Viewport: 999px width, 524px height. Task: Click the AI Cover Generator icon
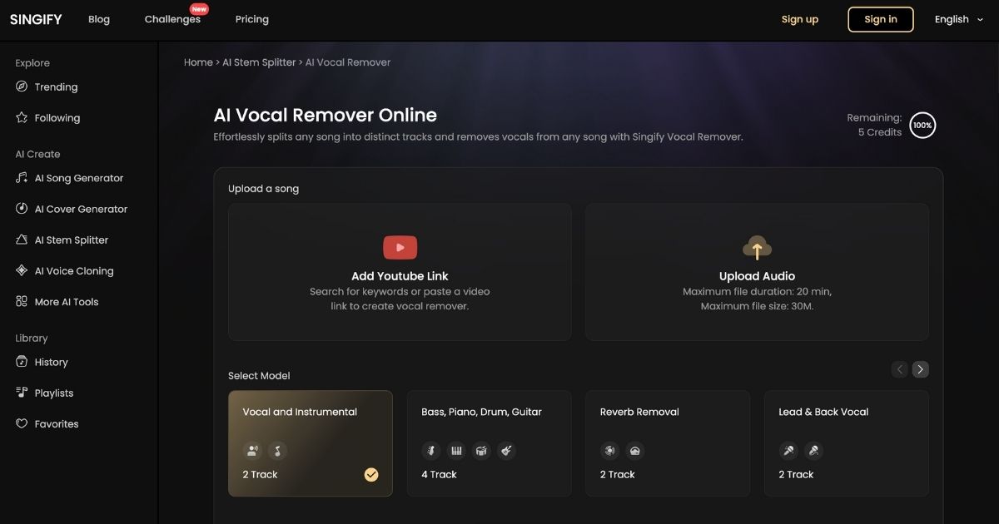22,208
